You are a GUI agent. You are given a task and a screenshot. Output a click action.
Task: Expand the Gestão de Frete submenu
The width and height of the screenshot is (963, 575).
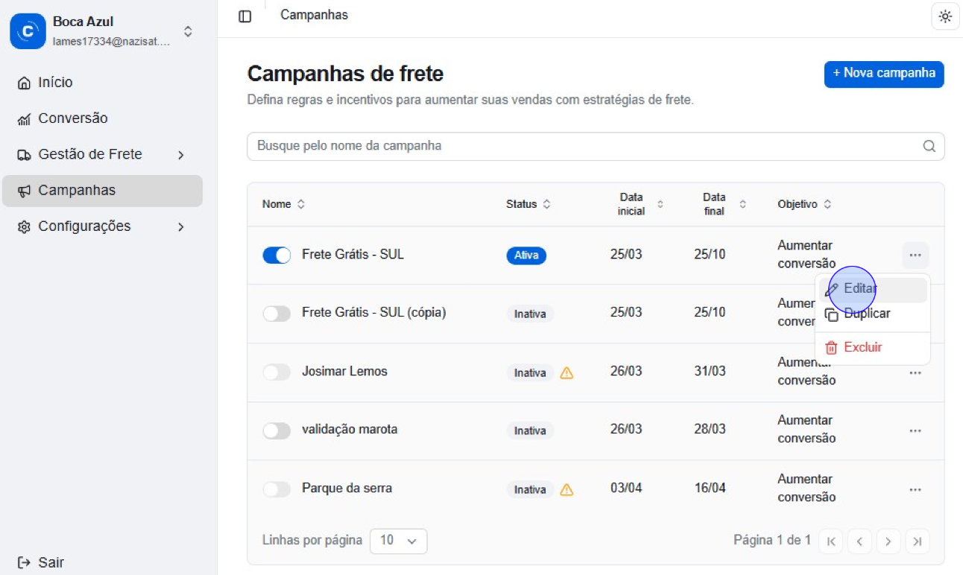pyautogui.click(x=180, y=155)
